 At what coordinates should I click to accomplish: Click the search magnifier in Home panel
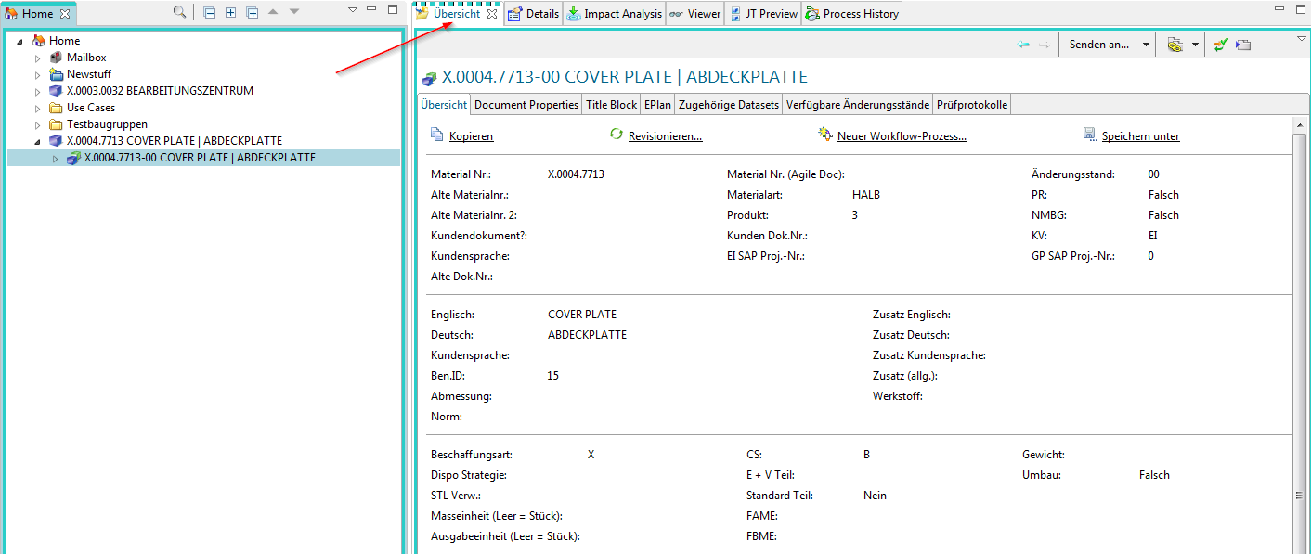coord(179,12)
